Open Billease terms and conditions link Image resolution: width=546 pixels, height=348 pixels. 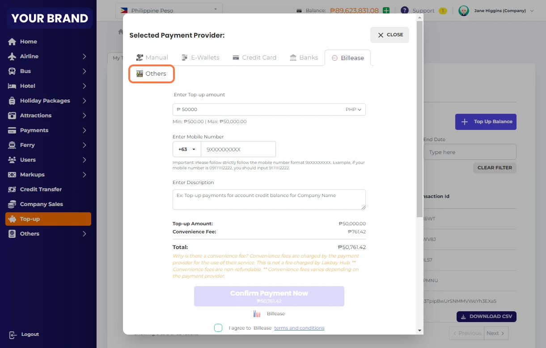(x=299, y=328)
